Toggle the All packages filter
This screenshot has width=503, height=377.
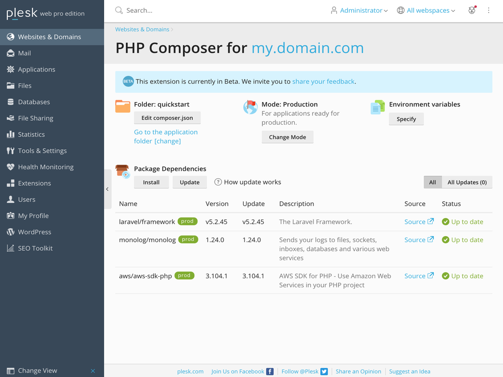coord(433,182)
